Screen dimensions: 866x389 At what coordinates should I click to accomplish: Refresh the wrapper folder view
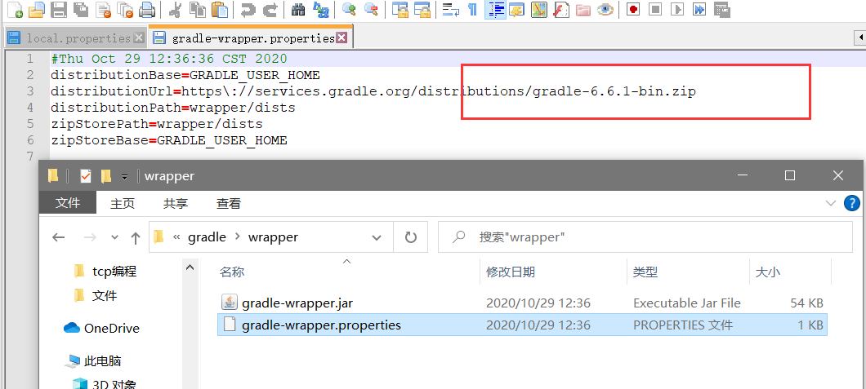pyautogui.click(x=410, y=237)
